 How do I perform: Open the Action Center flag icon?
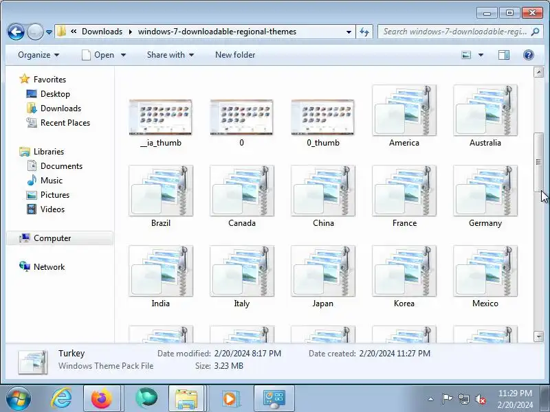(447, 399)
